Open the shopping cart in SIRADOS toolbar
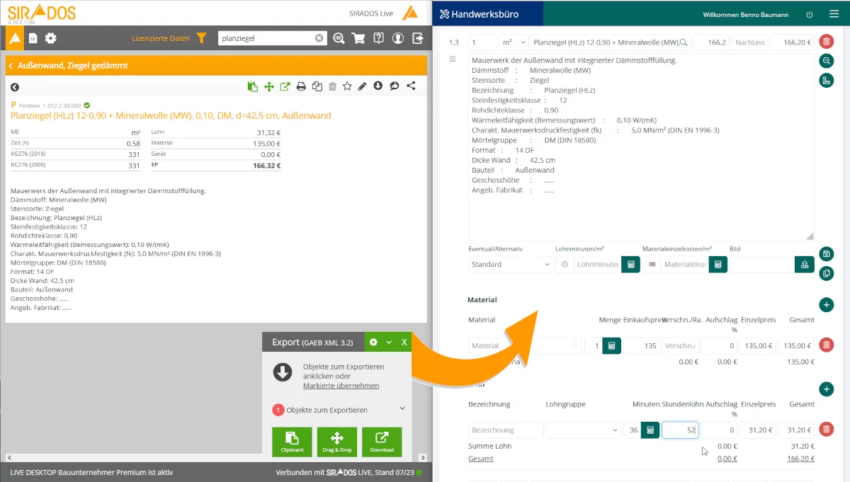 [358, 38]
